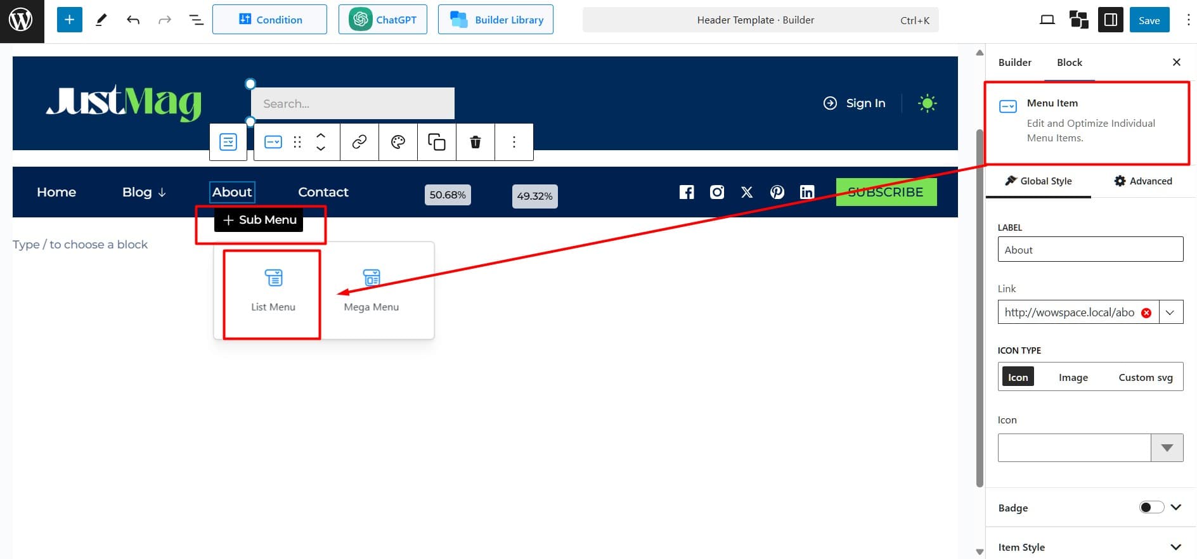Delete the block with trash icon

click(476, 142)
